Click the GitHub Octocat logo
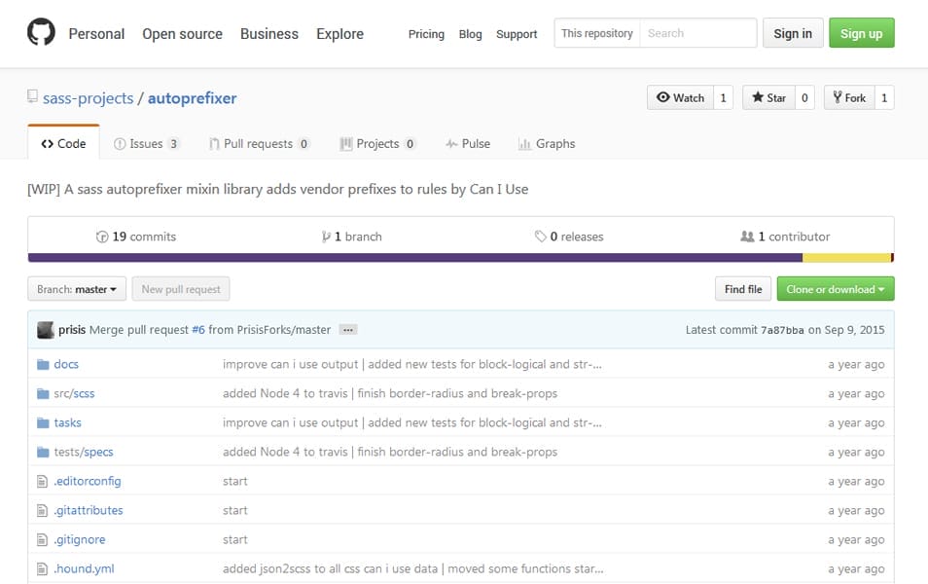928x584 pixels. click(42, 32)
